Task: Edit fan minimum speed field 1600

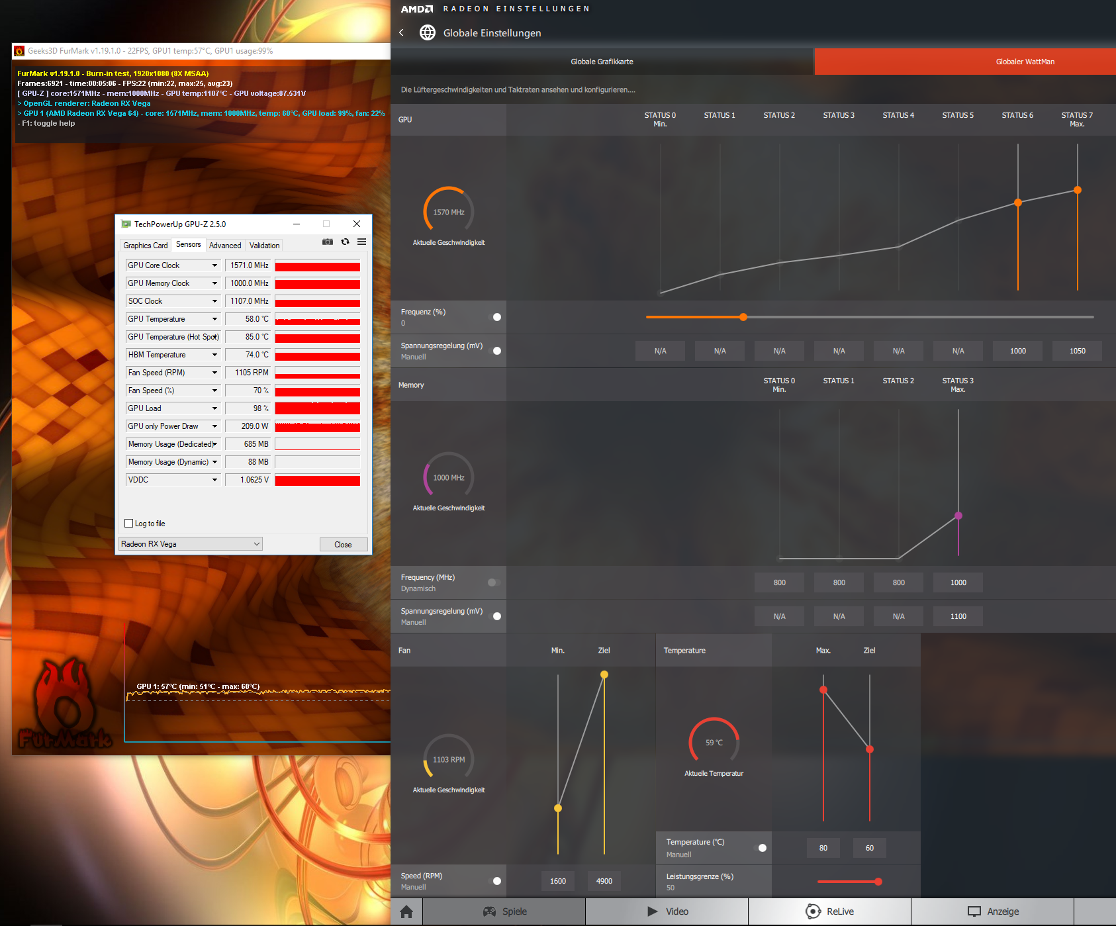Action: (558, 881)
